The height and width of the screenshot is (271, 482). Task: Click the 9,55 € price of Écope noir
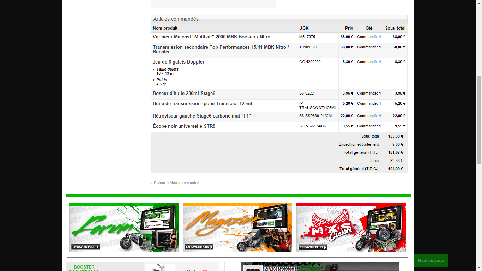click(x=348, y=126)
